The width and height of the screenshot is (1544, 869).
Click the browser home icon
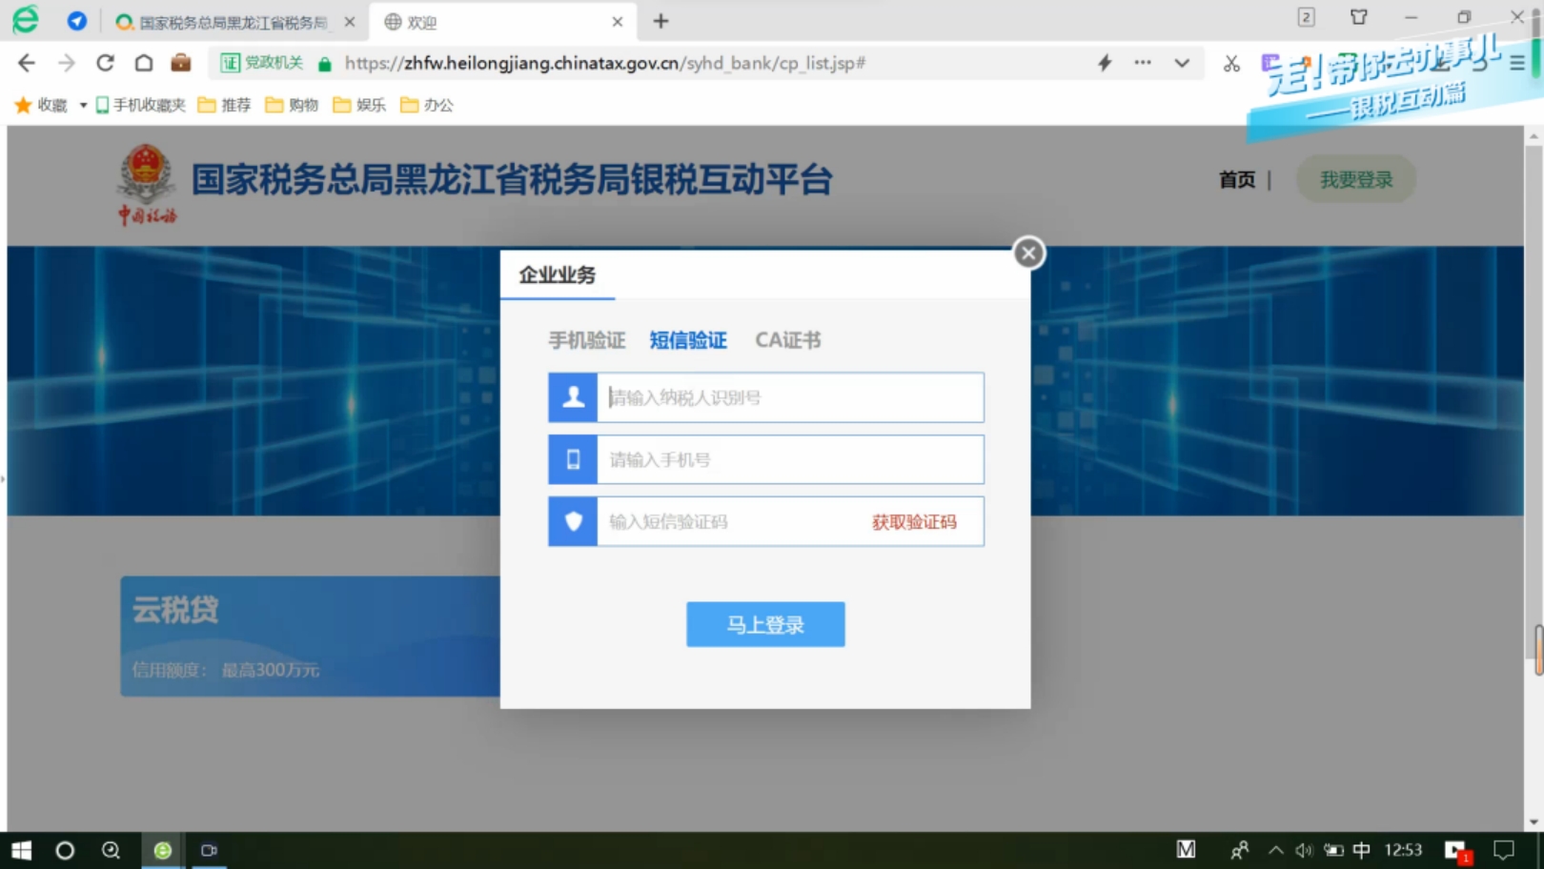(x=143, y=63)
